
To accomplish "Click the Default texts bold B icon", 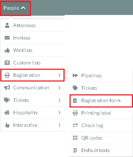I will coord(75,150).
